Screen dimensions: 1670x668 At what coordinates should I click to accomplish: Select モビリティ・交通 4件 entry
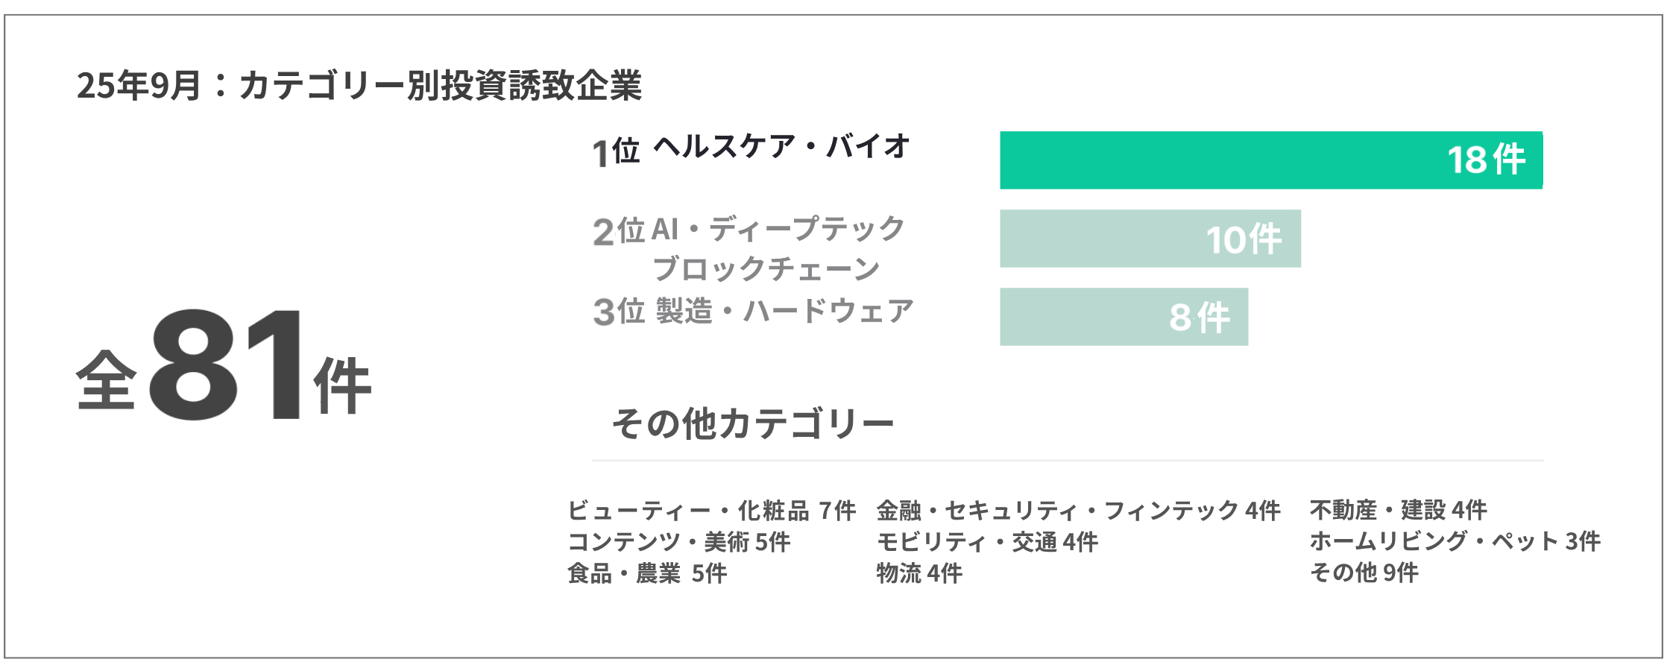(x=986, y=542)
